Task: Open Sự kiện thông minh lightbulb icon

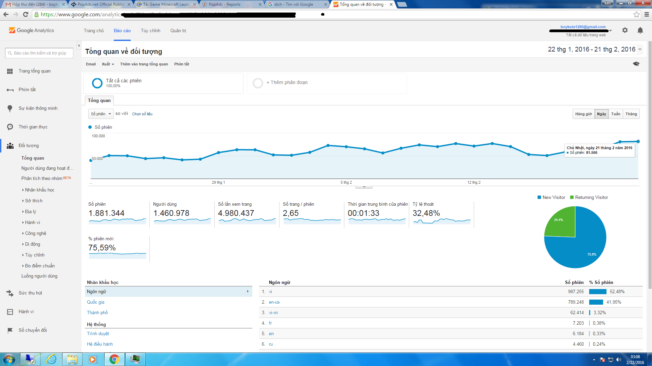Action: click(10, 108)
